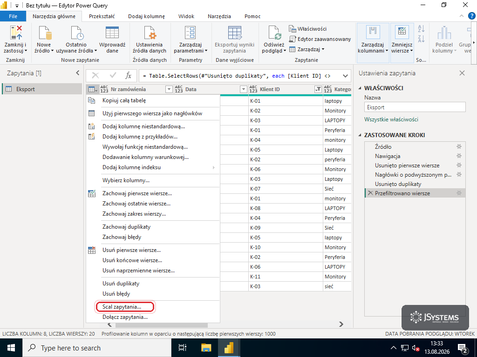The width and height of the screenshot is (477, 357).
Task: Open gear settings for Nawigacja step
Action: (459, 156)
